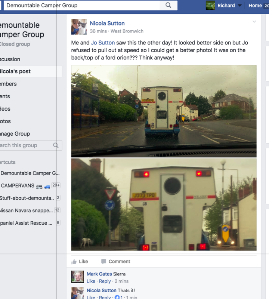
Task: Click the search magnifier icon in top bar
Action: (x=168, y=5)
